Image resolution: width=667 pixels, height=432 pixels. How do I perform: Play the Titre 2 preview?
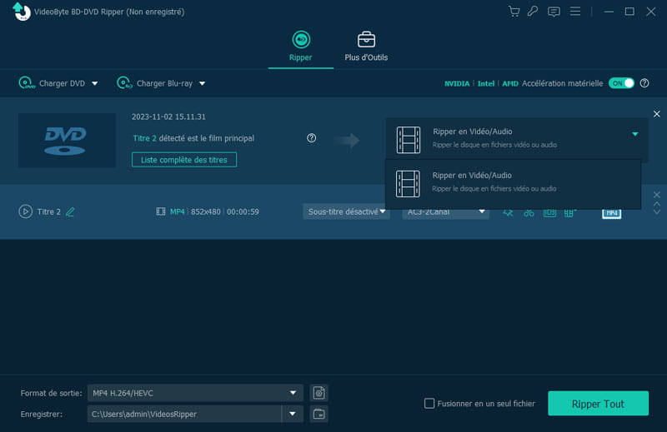pos(25,211)
